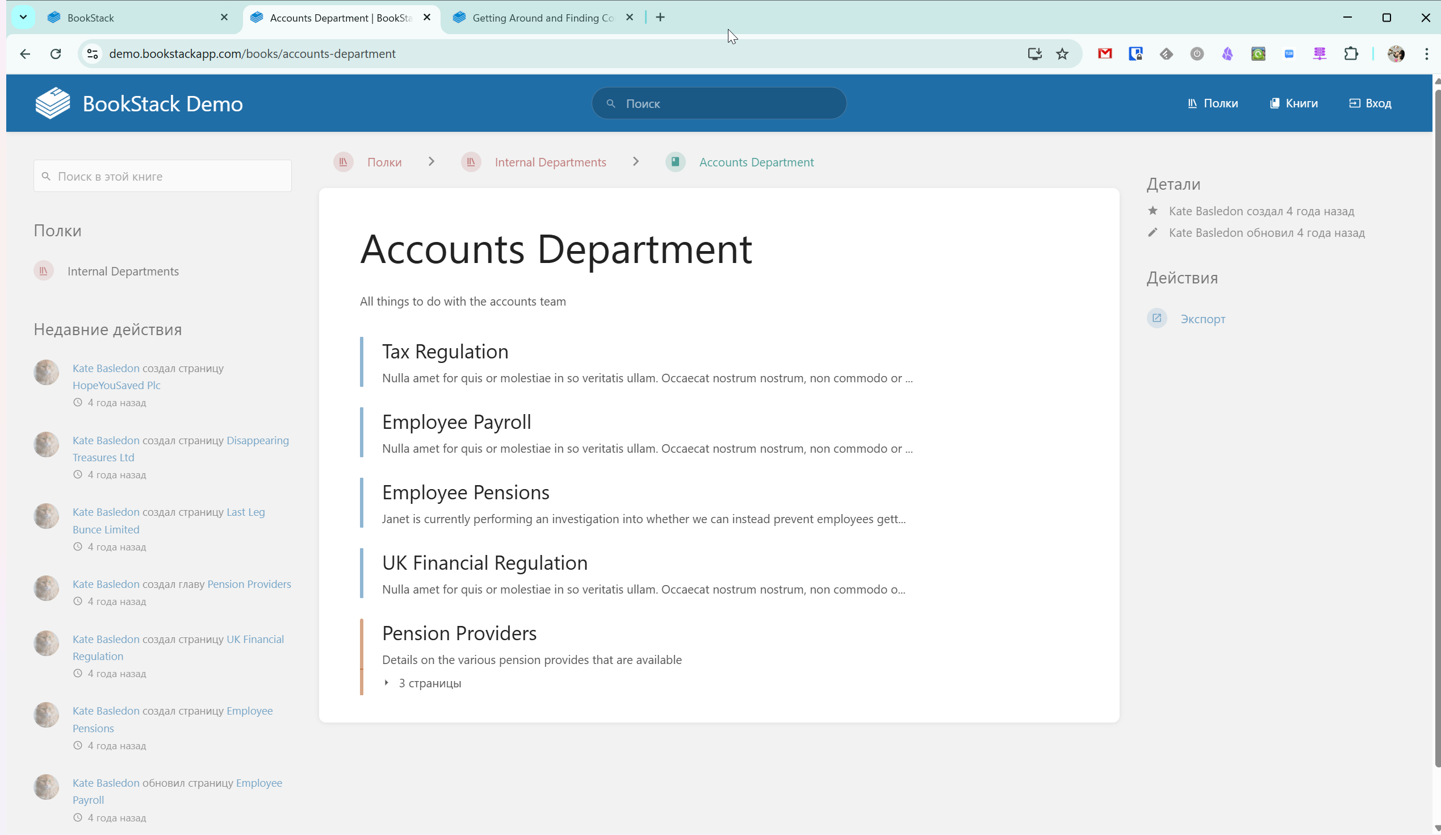1441x835 pixels.
Task: Open the Полки shelves header link
Action: [1213, 103]
